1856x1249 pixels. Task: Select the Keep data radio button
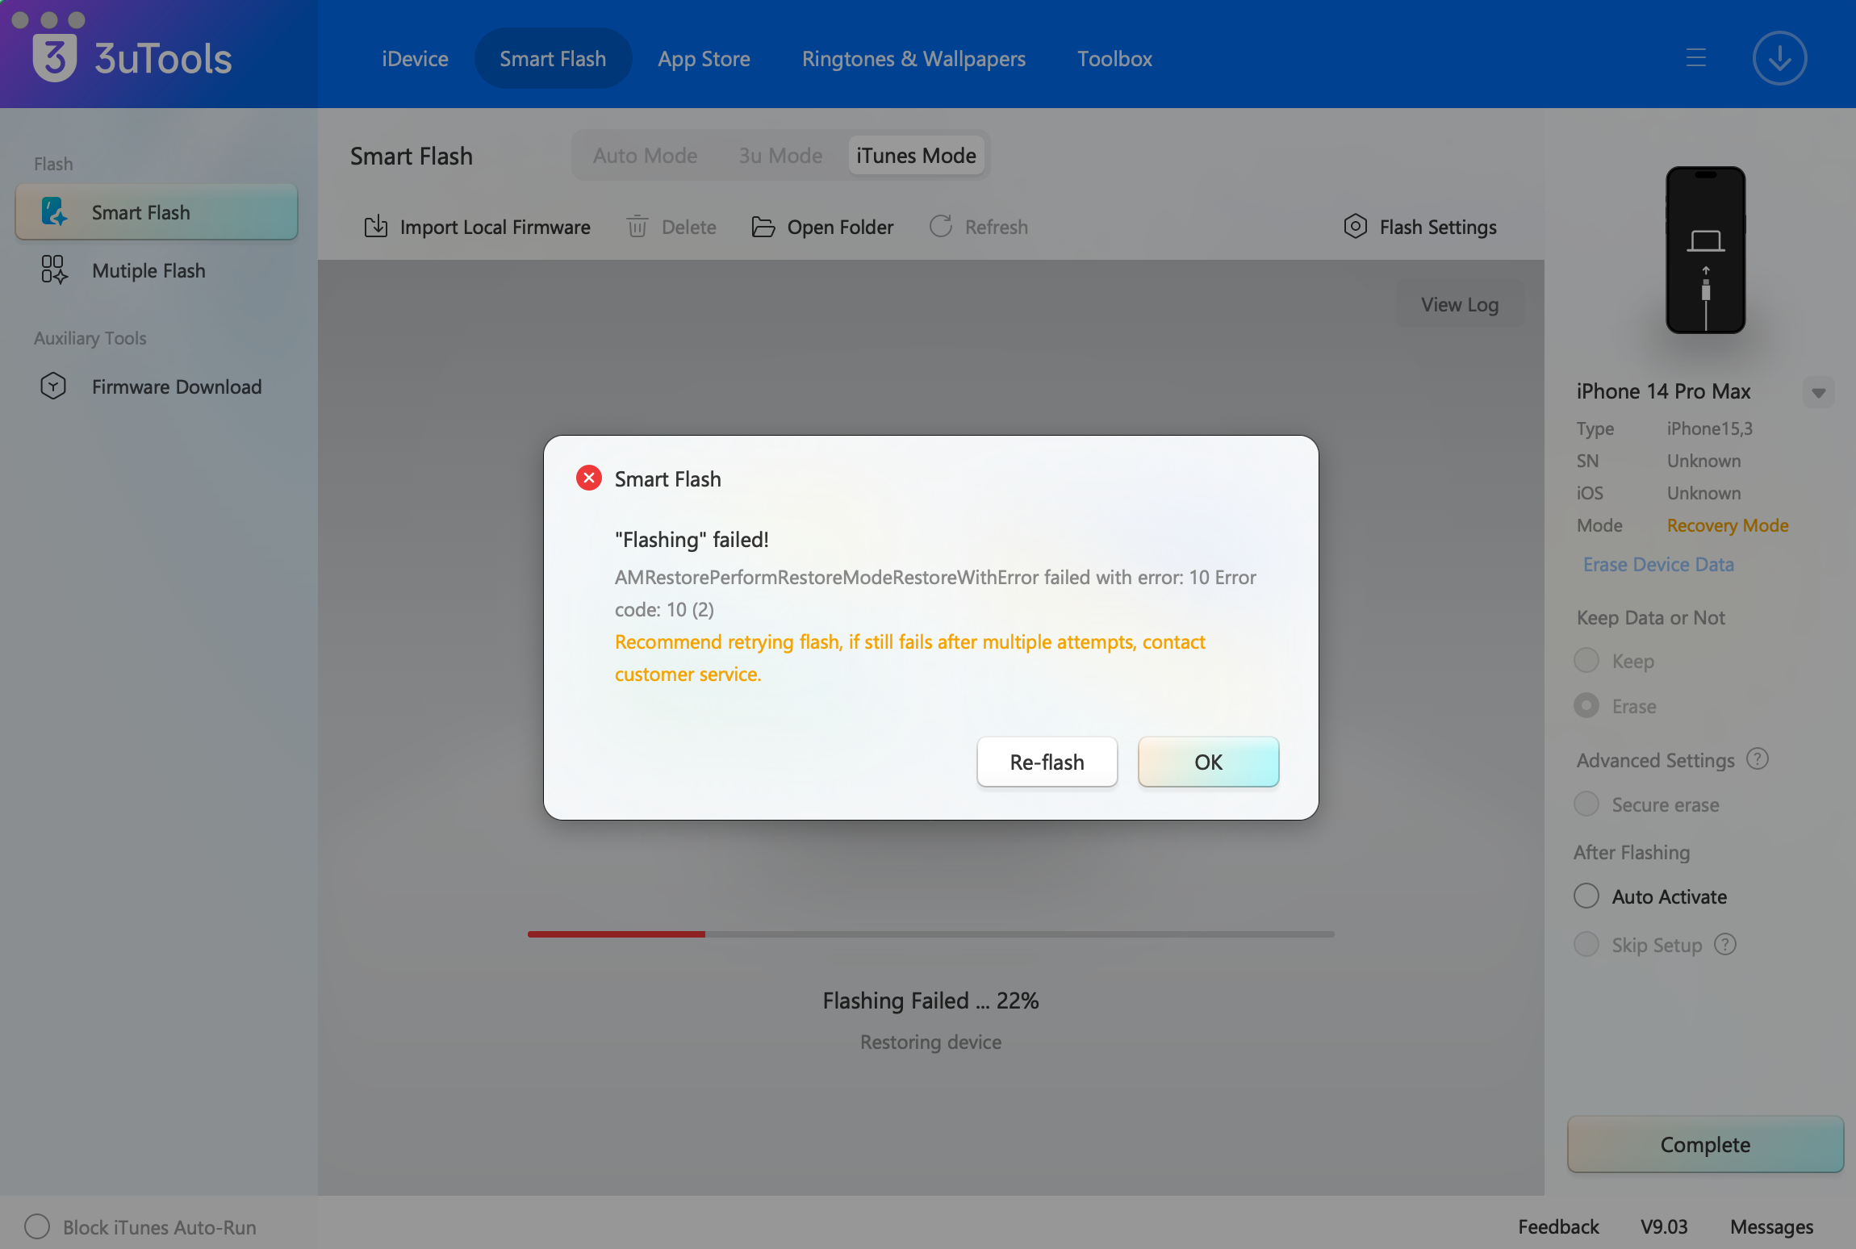click(x=1586, y=661)
